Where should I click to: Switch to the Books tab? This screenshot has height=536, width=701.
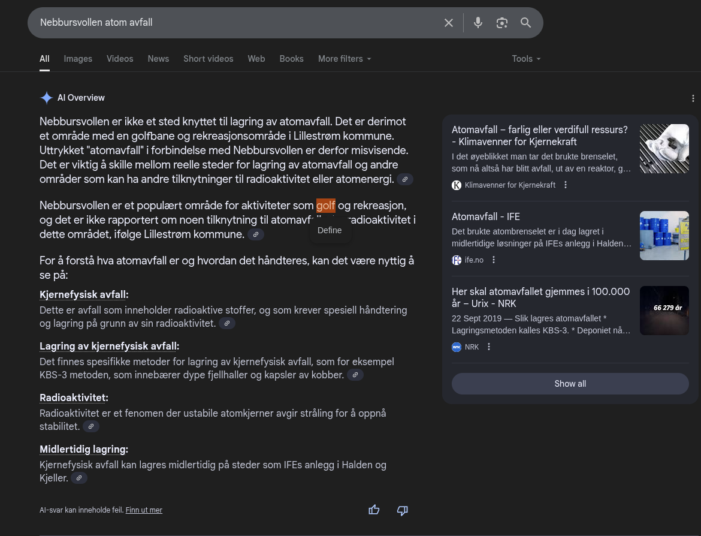point(292,59)
